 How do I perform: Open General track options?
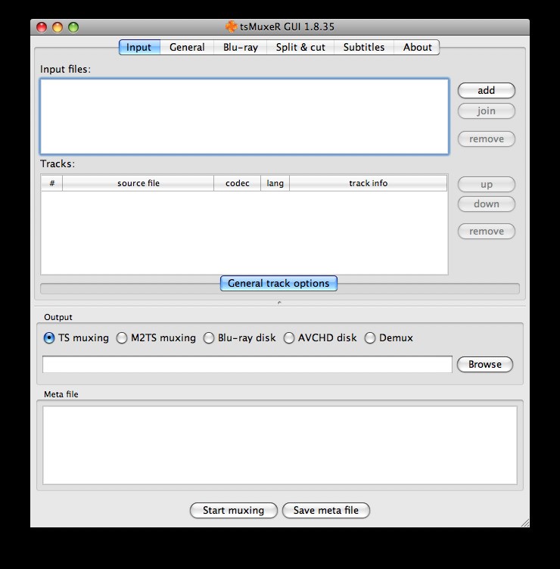point(278,284)
